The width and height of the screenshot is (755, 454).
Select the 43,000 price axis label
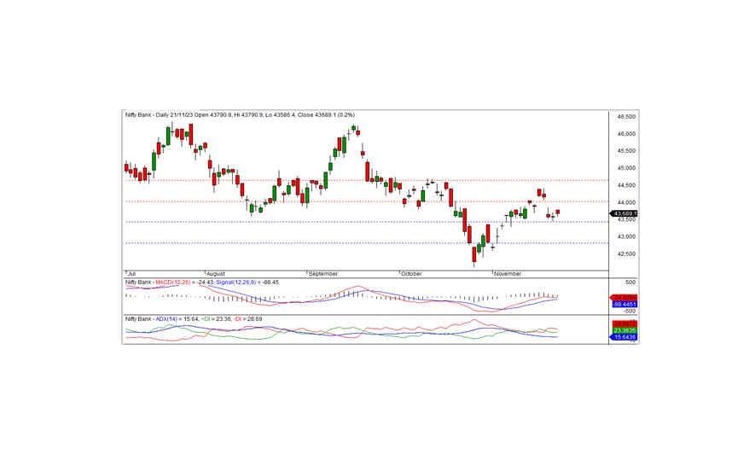(x=626, y=237)
